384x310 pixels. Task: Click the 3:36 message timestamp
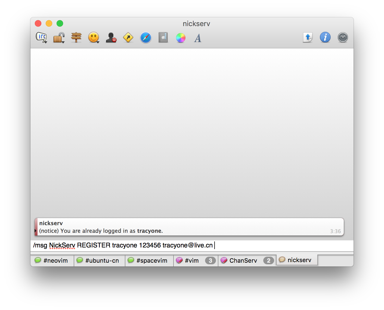[x=335, y=231]
